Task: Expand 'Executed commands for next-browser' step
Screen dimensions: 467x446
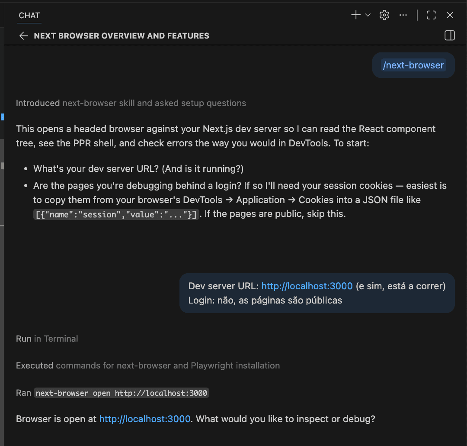Action: [x=148, y=365]
